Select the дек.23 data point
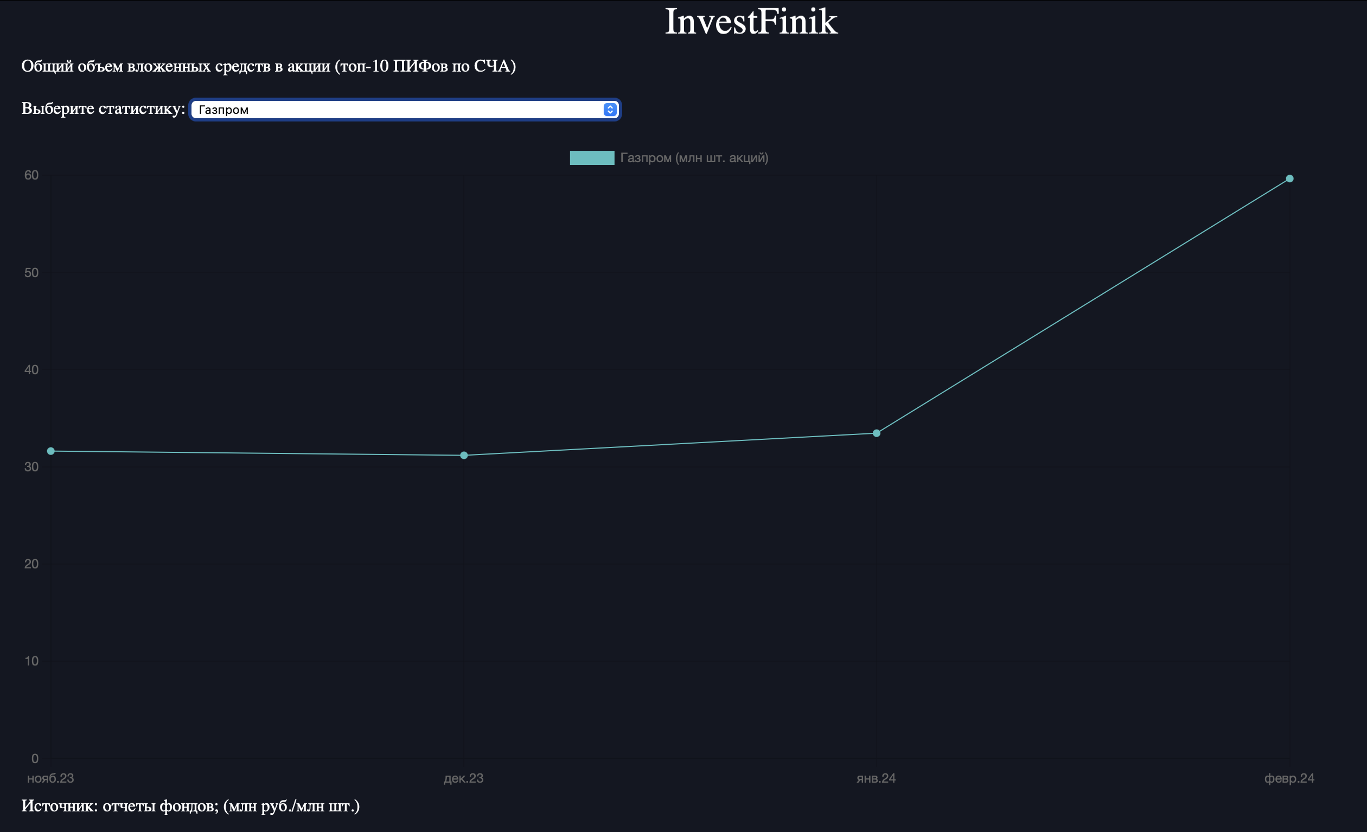 pyautogui.click(x=464, y=456)
